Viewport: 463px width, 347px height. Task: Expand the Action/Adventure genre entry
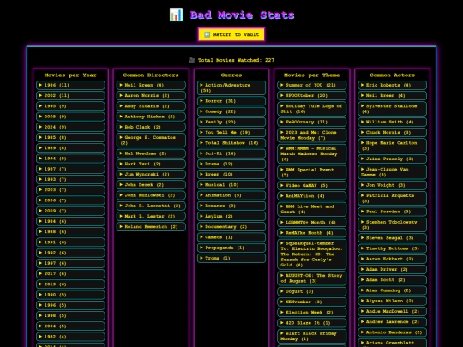(231, 87)
